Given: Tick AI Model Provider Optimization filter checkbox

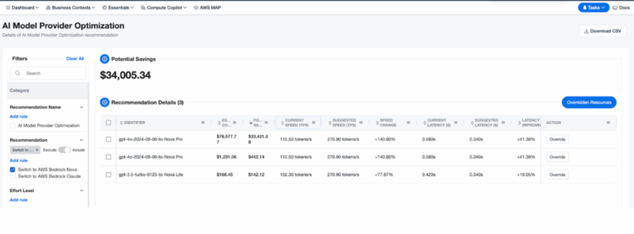Looking at the screenshot, I should pos(12,126).
